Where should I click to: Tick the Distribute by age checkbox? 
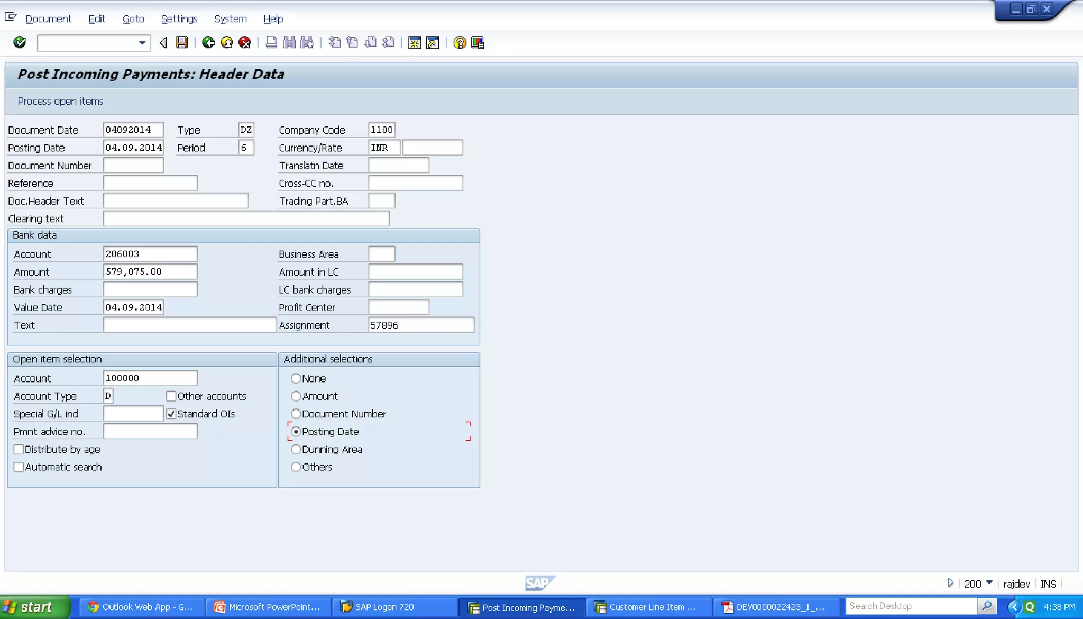[x=19, y=450]
